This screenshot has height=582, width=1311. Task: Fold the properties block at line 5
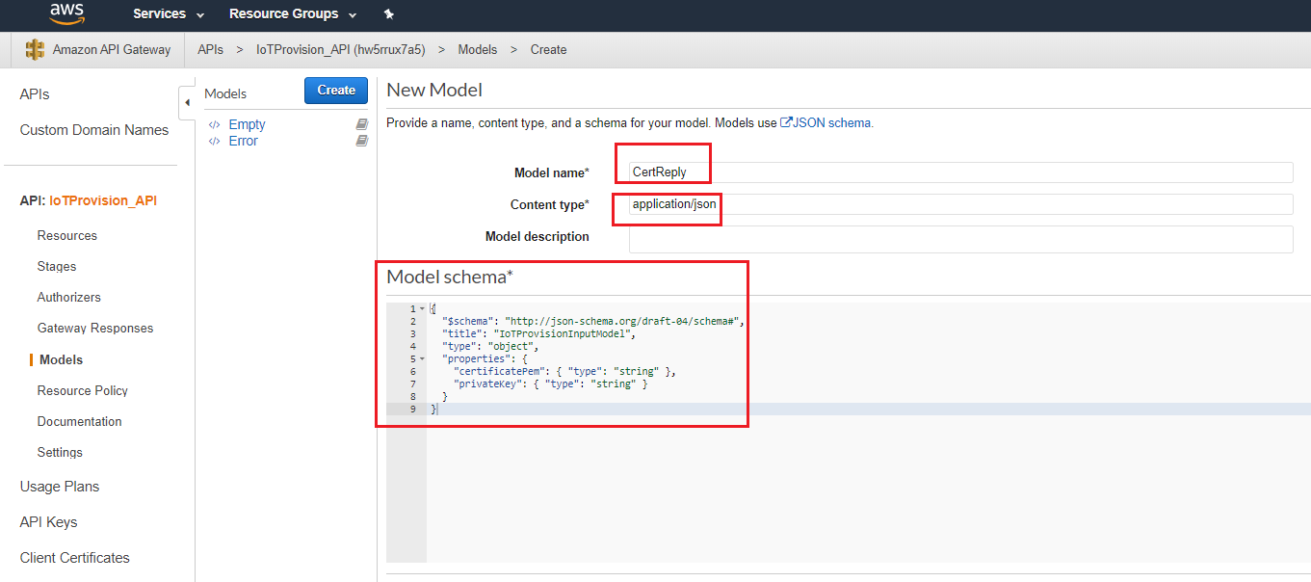pyautogui.click(x=422, y=358)
